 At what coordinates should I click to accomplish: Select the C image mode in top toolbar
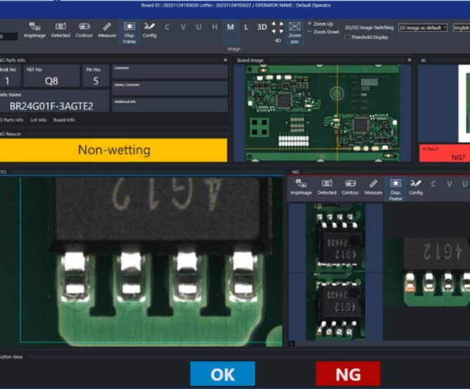click(167, 27)
